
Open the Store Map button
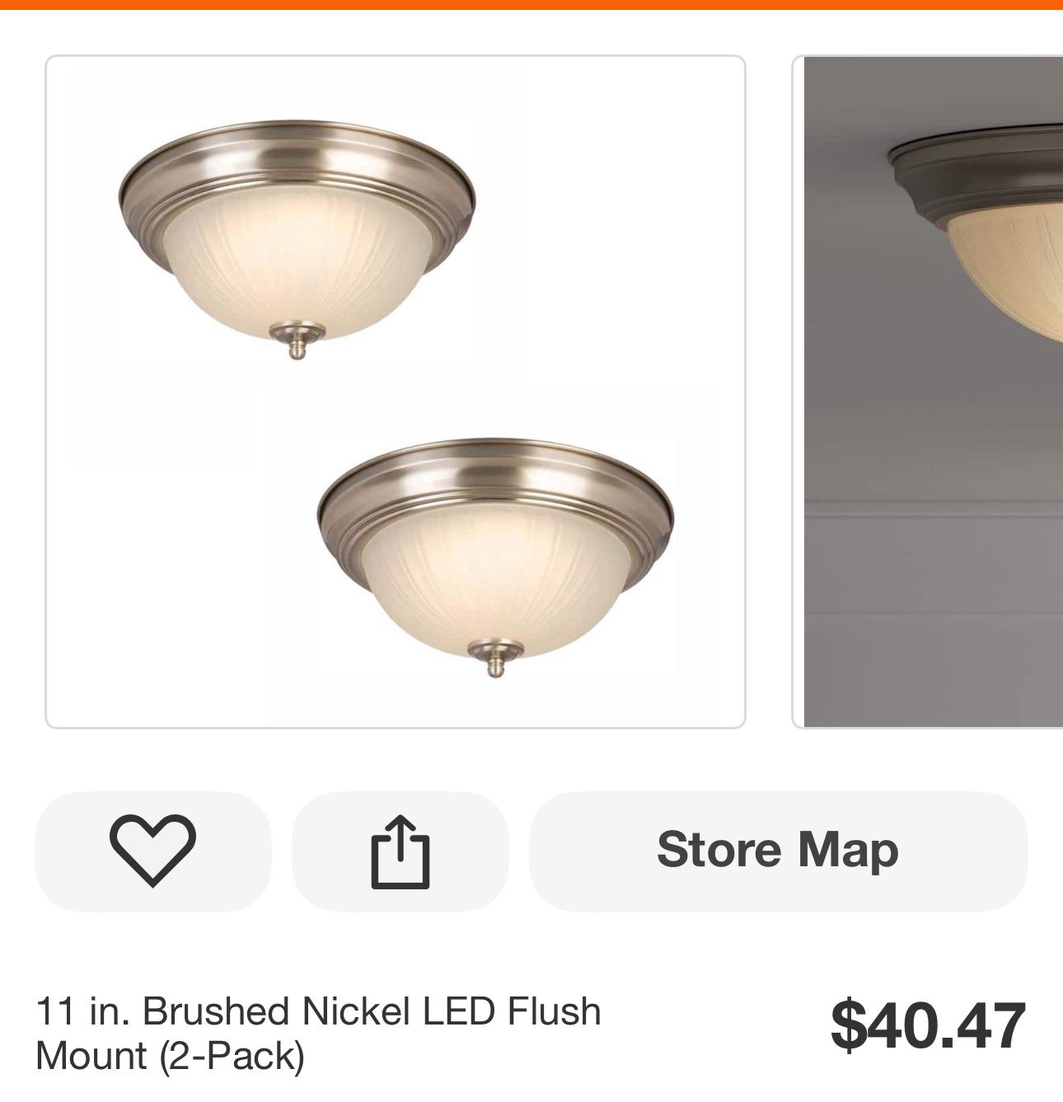(778, 851)
